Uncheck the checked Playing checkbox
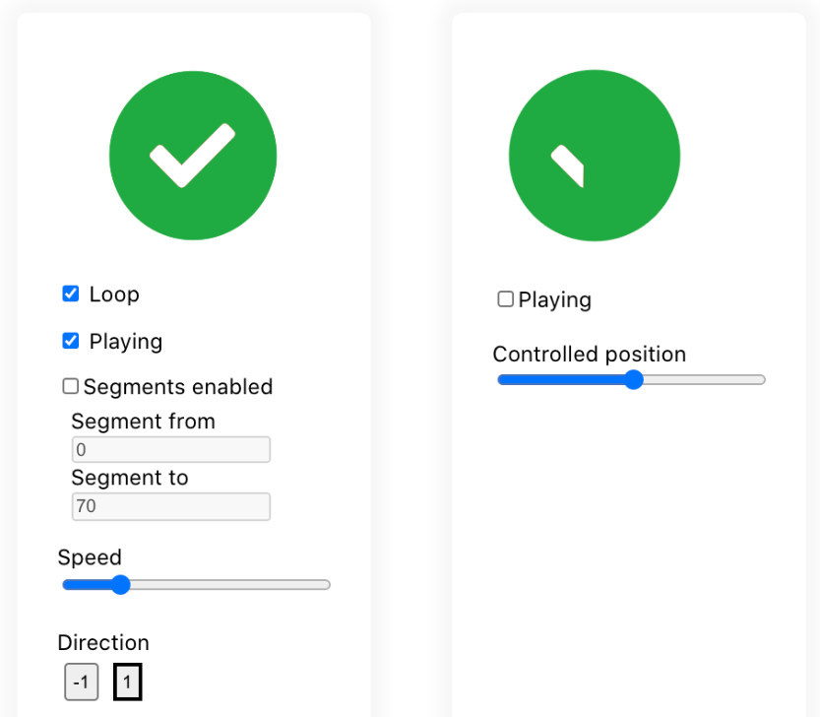This screenshot has height=717, width=820. point(71,341)
